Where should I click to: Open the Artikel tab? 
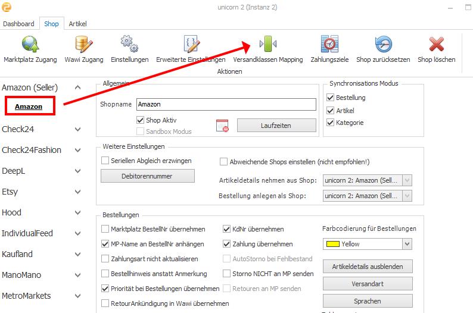tap(77, 24)
